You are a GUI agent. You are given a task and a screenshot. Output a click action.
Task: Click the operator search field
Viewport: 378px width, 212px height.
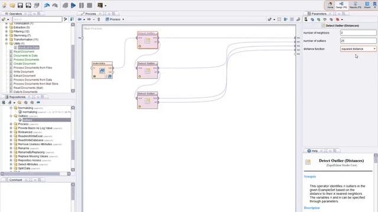click(x=37, y=19)
